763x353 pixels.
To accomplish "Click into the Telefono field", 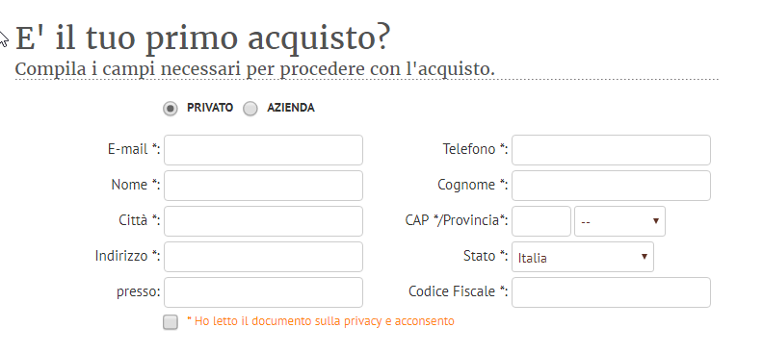I will click(611, 150).
